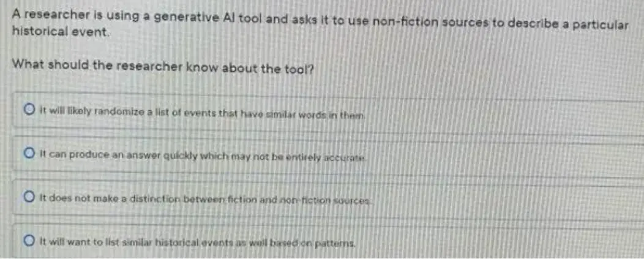Viewport: 644px width, 259px height.
Task: Select the radio button for 'randomize a list of events'
Action: point(29,110)
